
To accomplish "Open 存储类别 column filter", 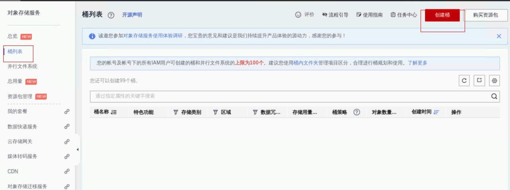I will (x=176, y=112).
